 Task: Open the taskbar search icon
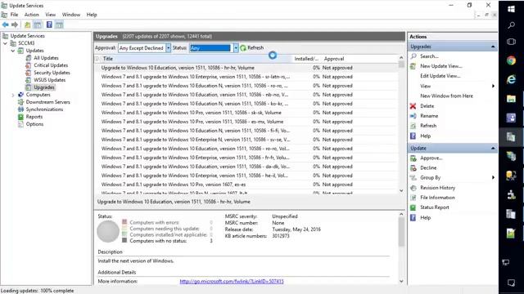(511, 25)
